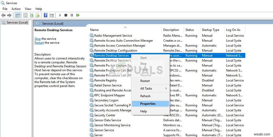Click the Remote Desktop Services heading in description pane

tap(54, 30)
